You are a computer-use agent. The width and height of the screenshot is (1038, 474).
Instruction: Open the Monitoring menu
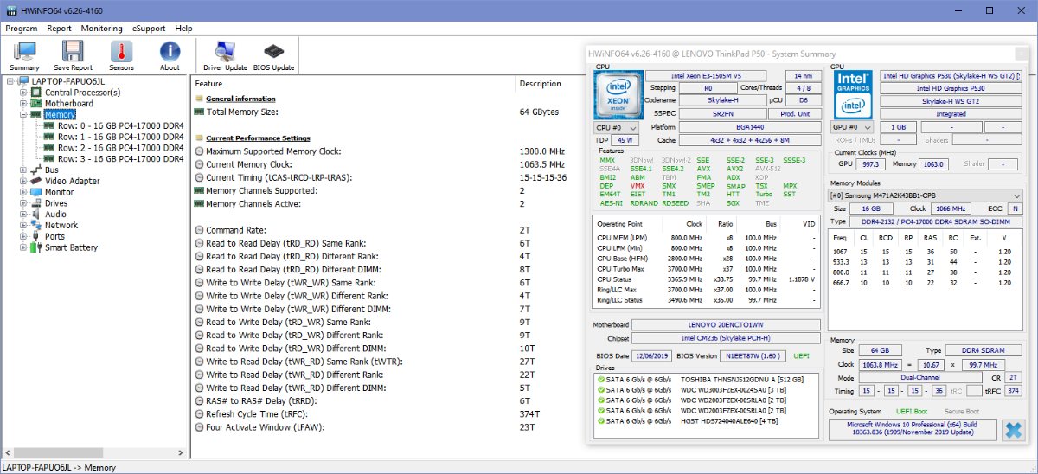[102, 29]
